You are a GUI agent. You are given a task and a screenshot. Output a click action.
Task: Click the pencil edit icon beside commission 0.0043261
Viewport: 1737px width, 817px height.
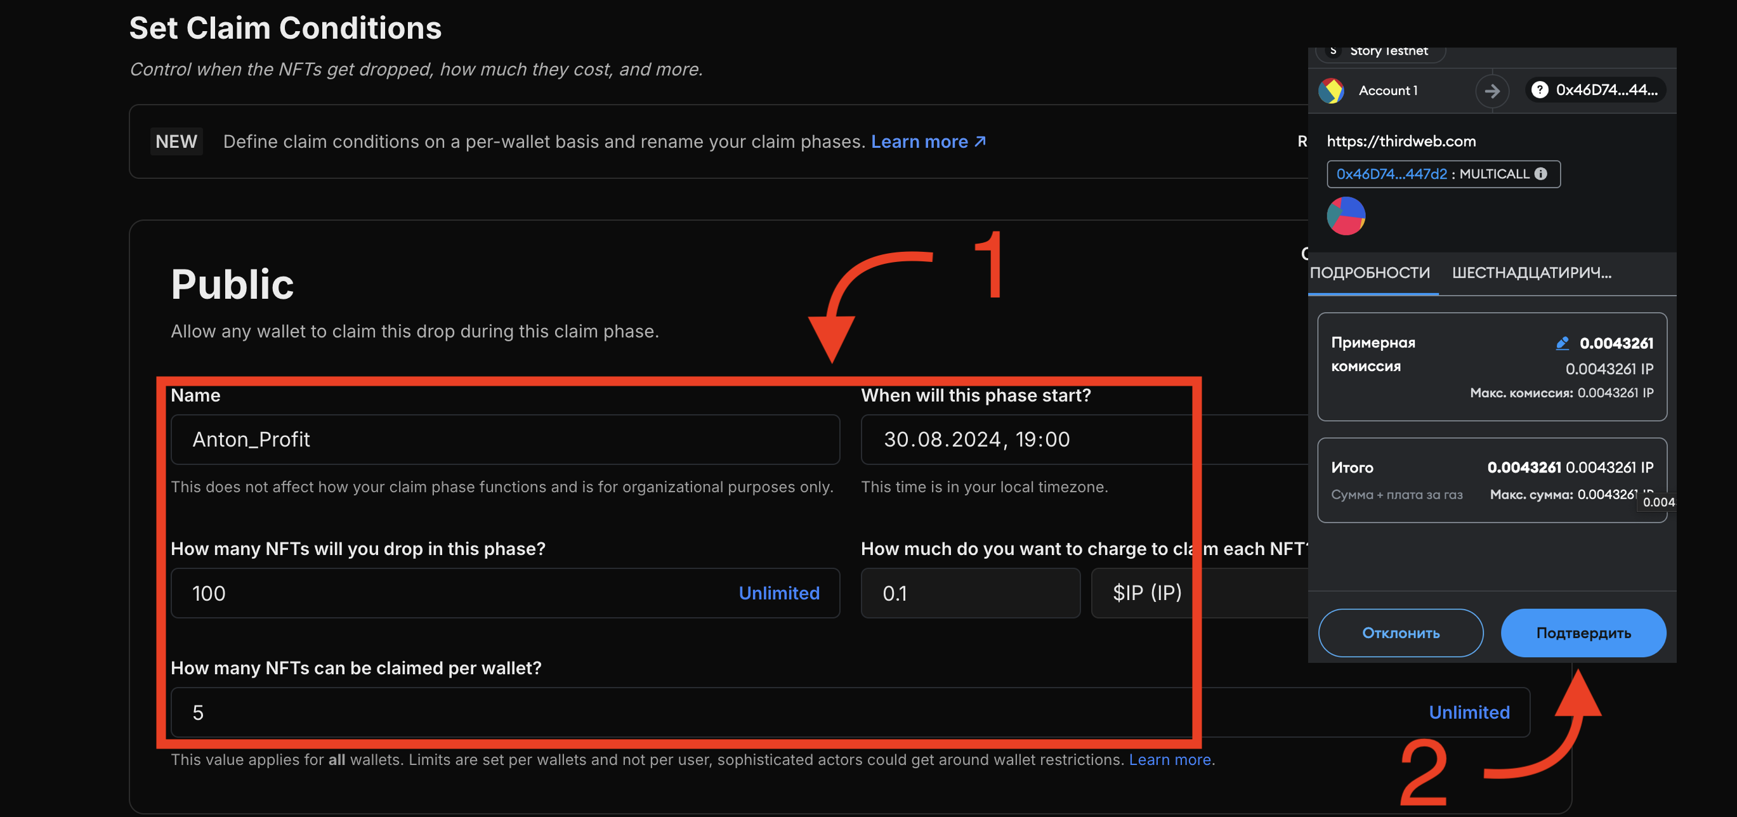[x=1562, y=343]
